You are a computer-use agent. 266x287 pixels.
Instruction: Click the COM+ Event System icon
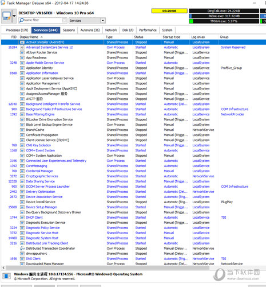(x=22, y=150)
